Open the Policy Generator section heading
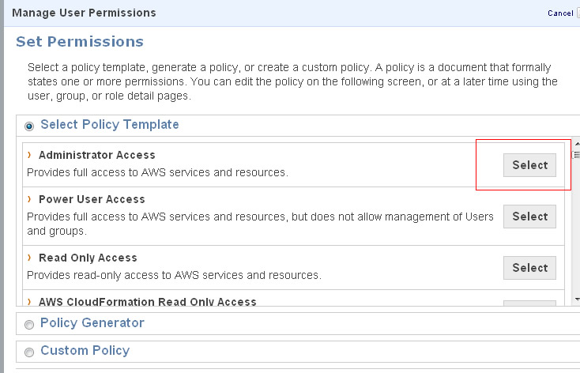The image size is (580, 373). [92, 322]
